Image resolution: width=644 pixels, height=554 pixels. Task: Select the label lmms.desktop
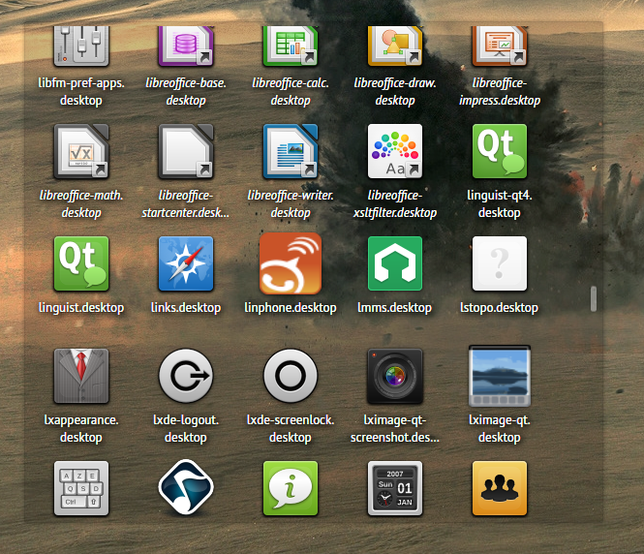tap(395, 308)
